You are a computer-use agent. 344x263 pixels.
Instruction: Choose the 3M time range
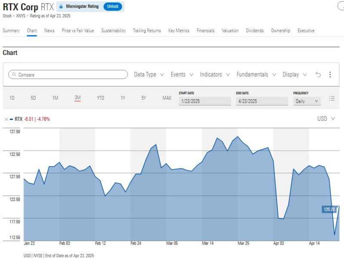[77, 98]
